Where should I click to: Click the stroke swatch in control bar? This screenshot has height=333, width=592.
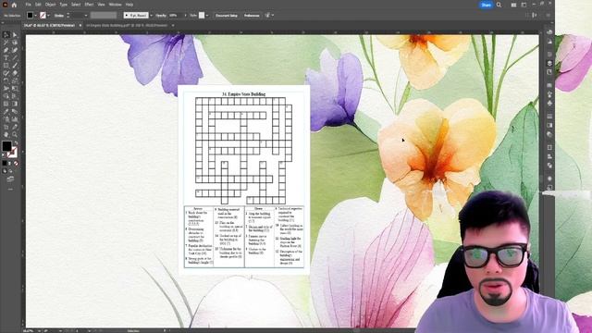click(x=43, y=16)
